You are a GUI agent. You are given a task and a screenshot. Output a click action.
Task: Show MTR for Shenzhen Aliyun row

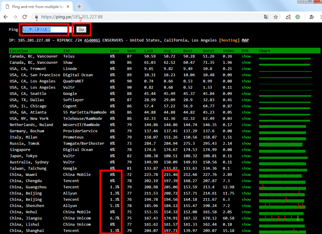pyautogui.click(x=246, y=206)
